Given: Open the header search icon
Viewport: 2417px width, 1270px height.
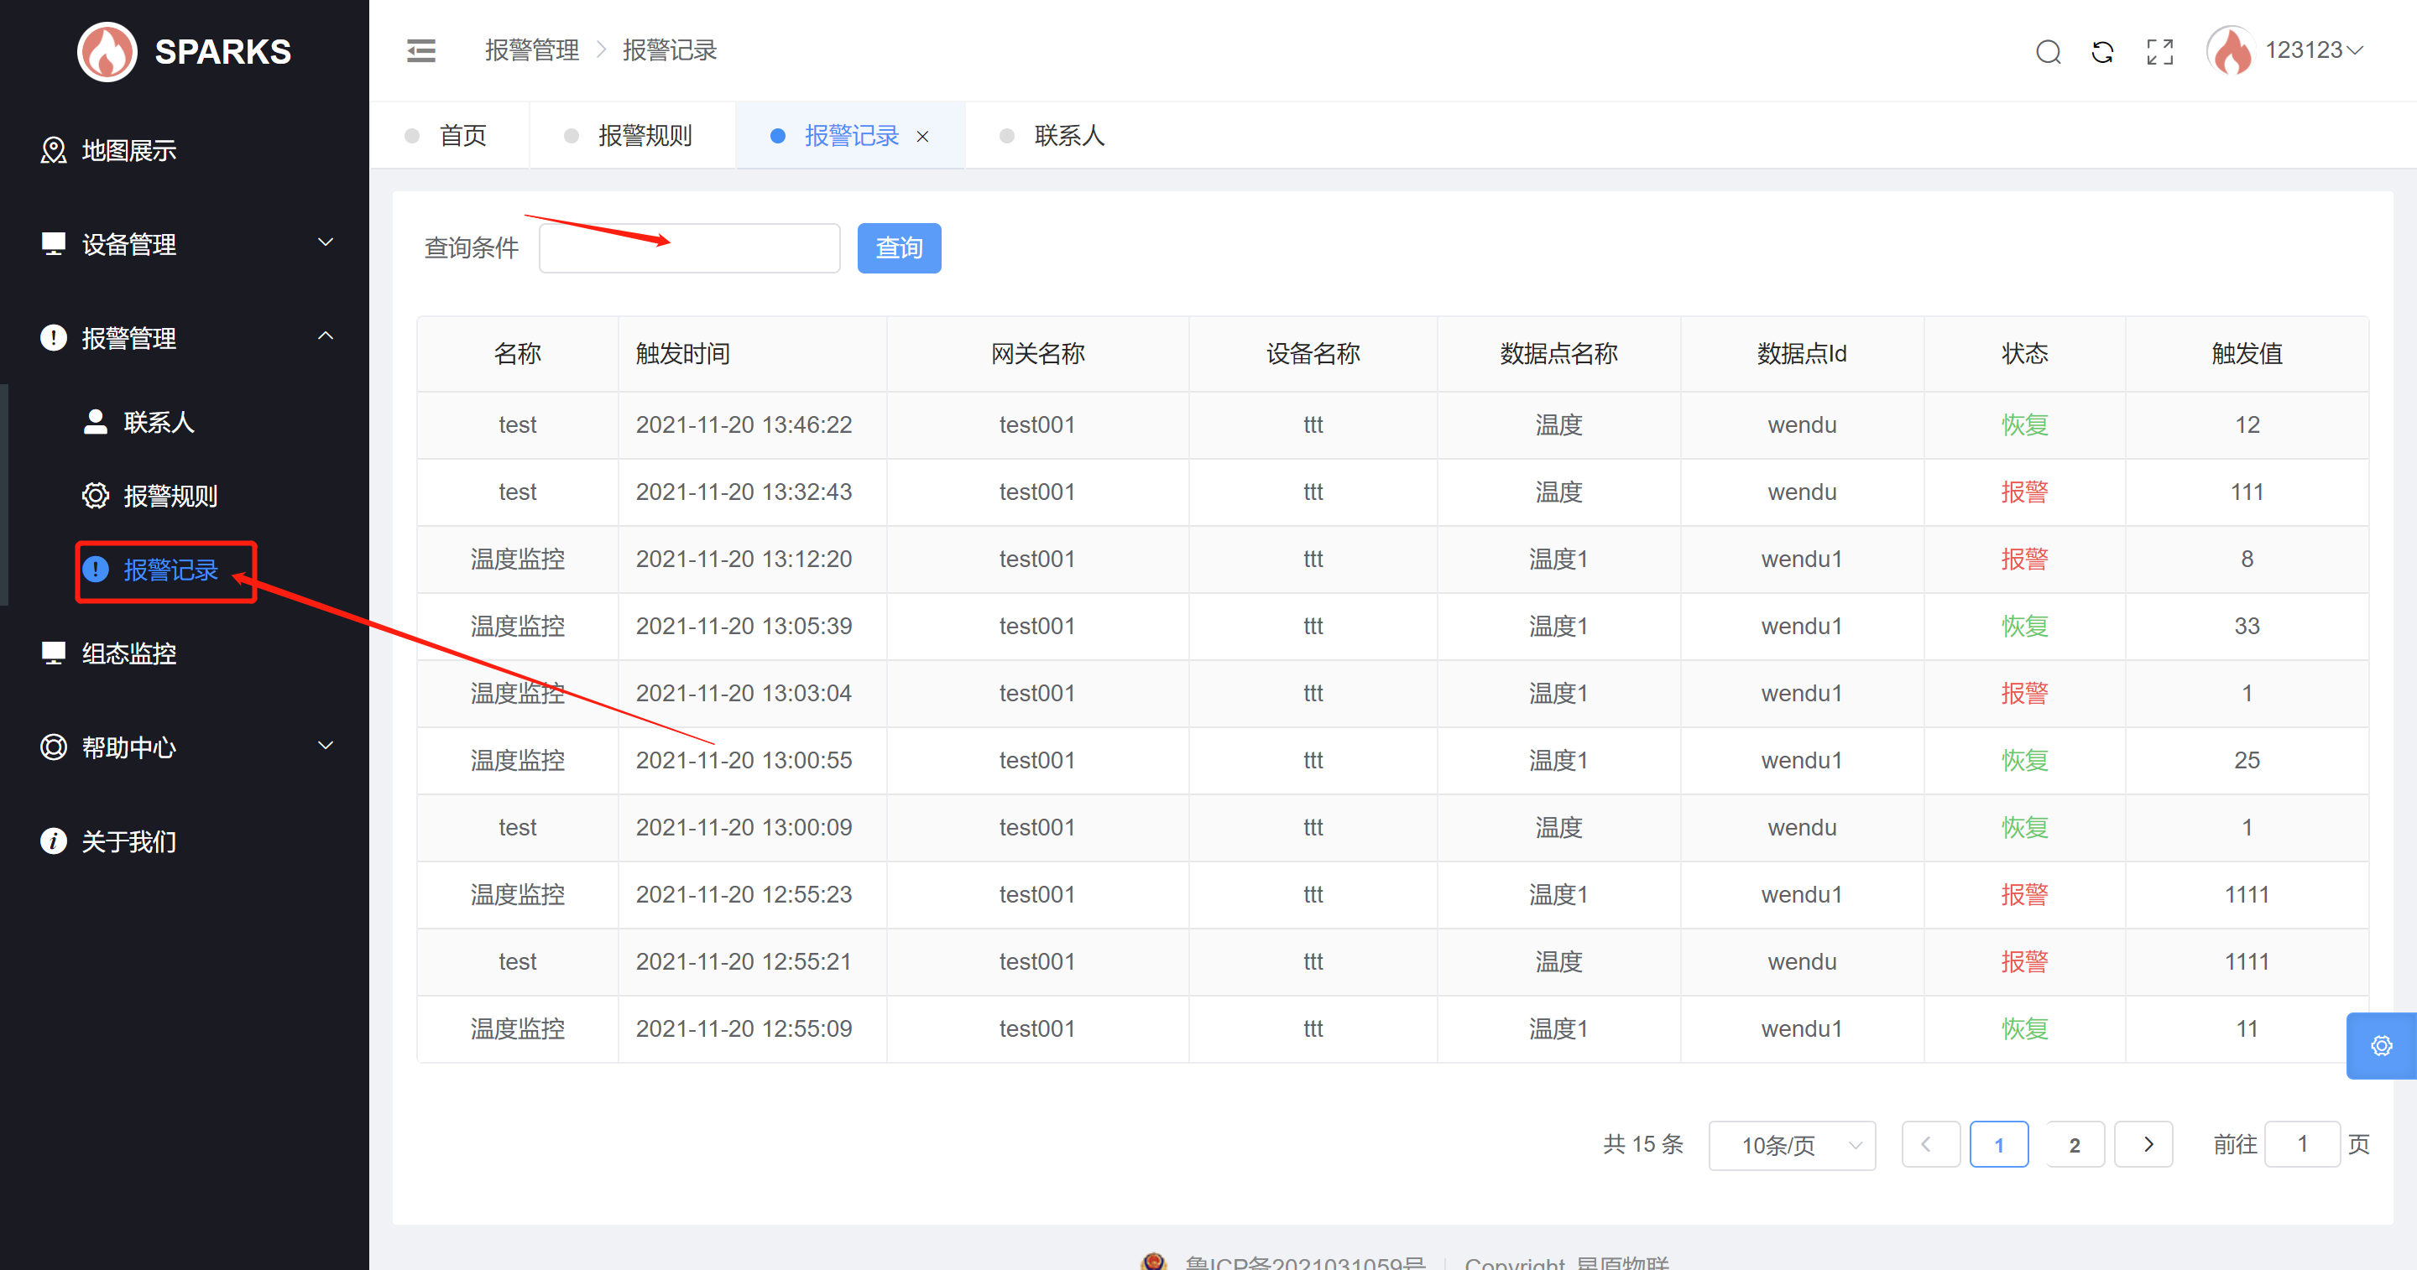Looking at the screenshot, I should click(x=2049, y=51).
